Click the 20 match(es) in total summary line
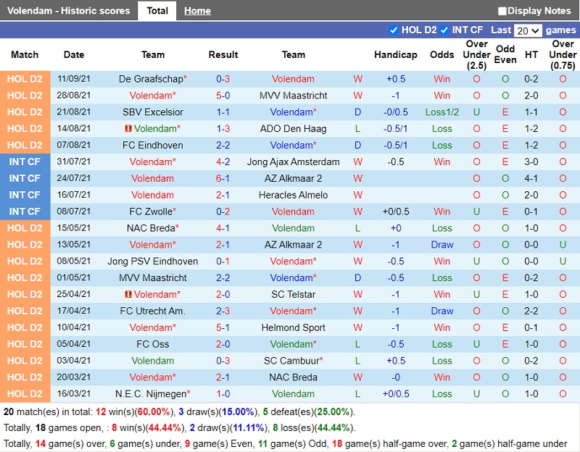This screenshot has width=580, height=452. click(x=179, y=412)
